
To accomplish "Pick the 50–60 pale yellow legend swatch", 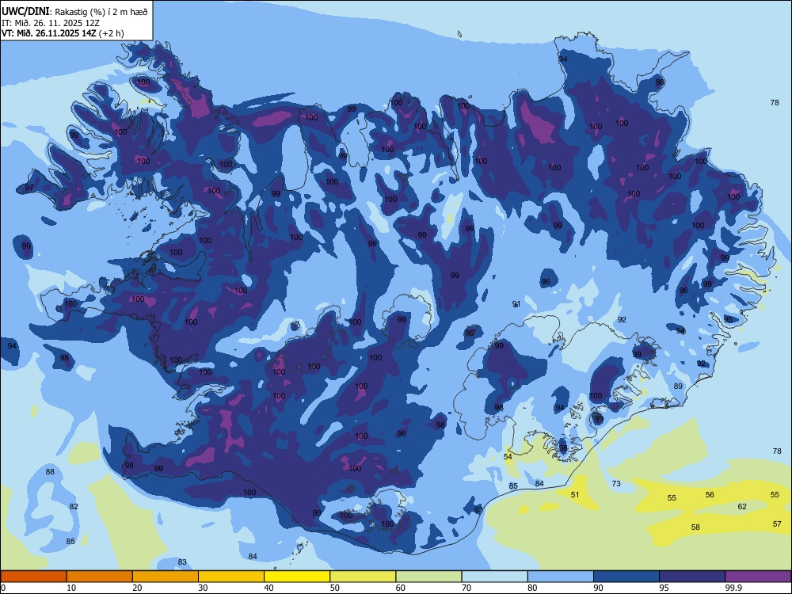I will click(x=363, y=577).
